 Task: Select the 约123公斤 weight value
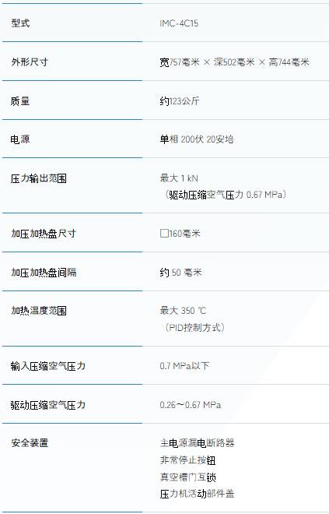coord(180,100)
